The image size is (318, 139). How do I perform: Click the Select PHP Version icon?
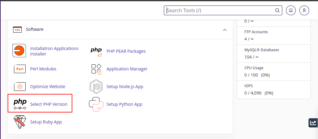point(20,104)
